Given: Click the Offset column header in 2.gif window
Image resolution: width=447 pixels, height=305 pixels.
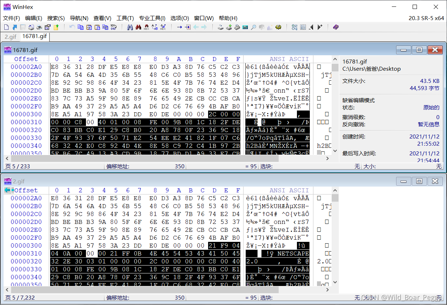Looking at the screenshot, I should [x=26, y=190].
